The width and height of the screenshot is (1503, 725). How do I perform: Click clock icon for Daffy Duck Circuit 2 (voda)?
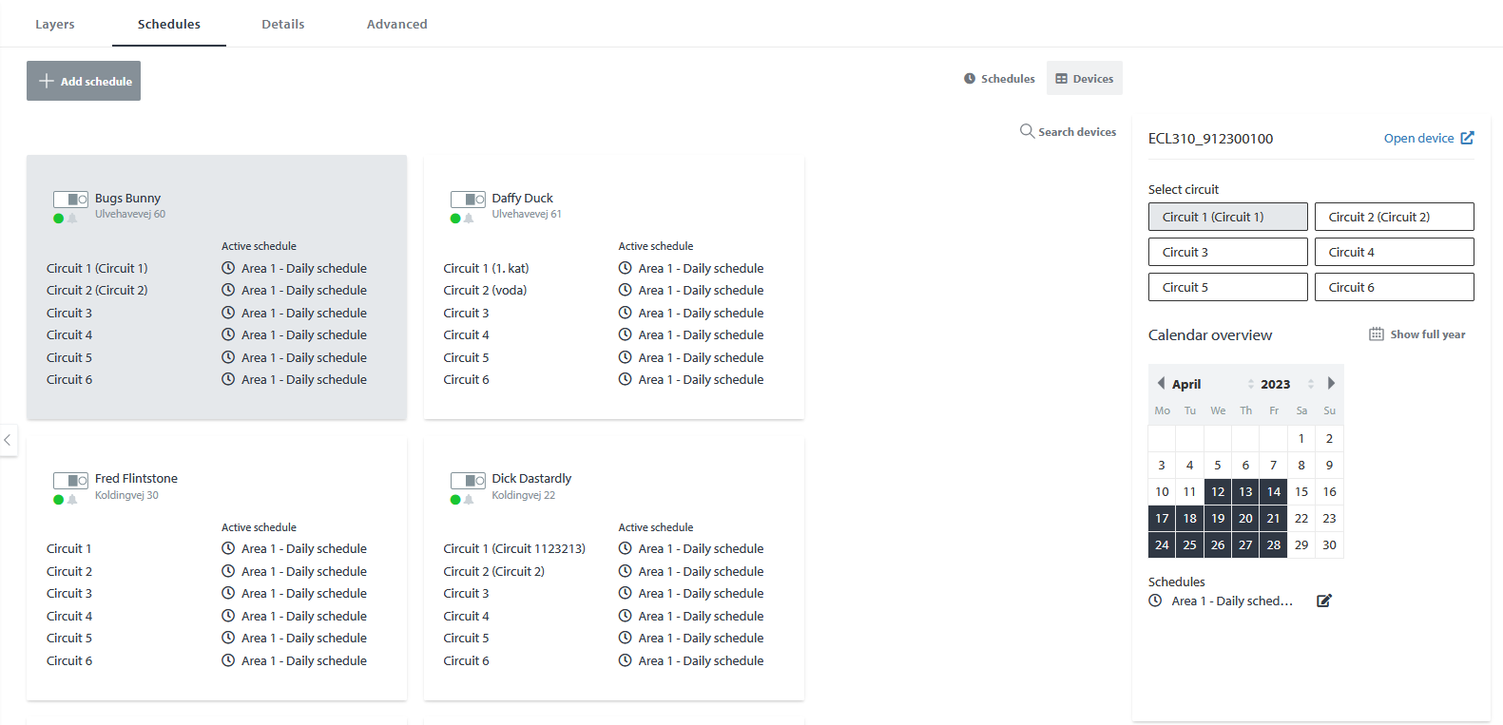[x=625, y=290]
